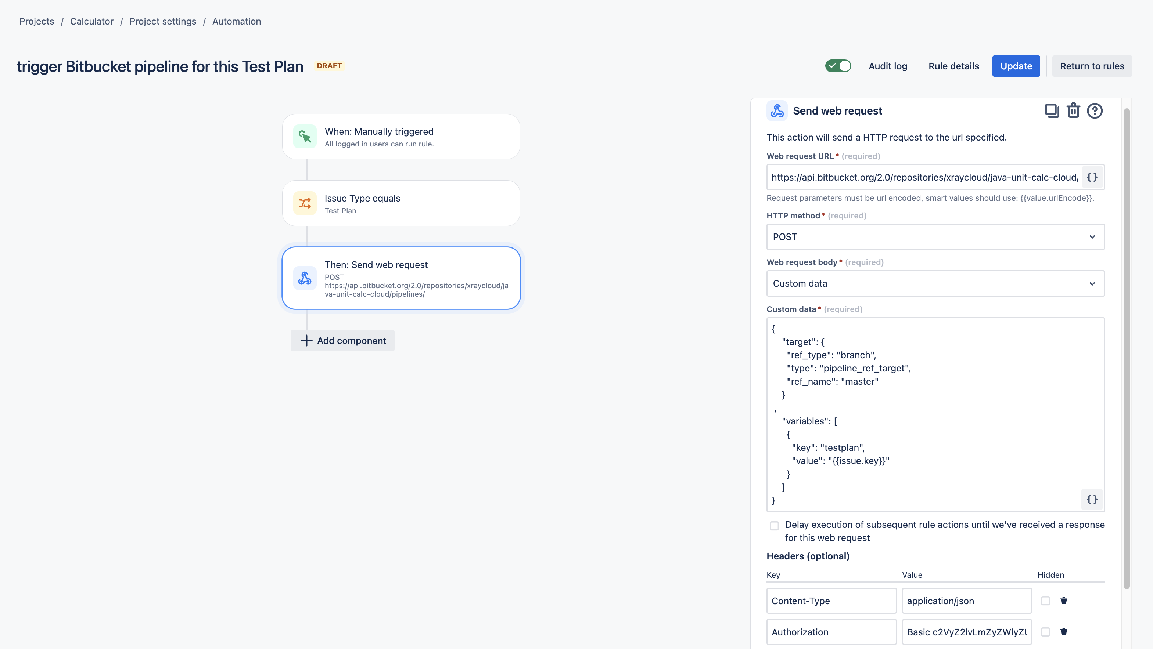Click the Issue Type condition shuffle icon
The image size is (1153, 649).
pyautogui.click(x=305, y=203)
